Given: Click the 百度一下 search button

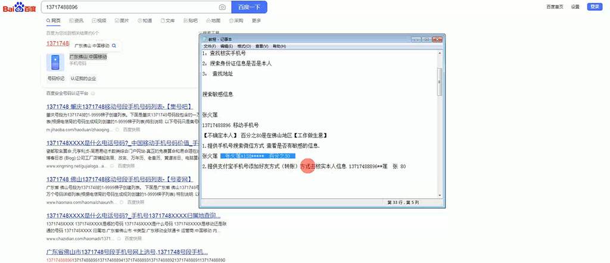Looking at the screenshot, I should [249, 7].
